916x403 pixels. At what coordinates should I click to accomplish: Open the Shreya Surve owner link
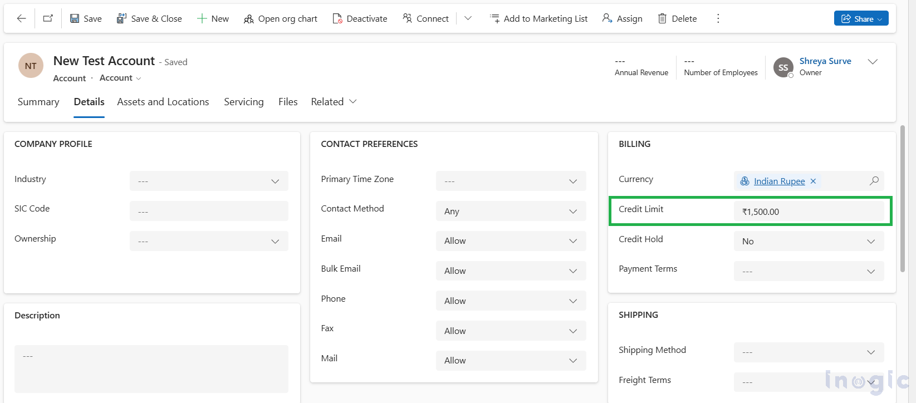click(x=825, y=61)
